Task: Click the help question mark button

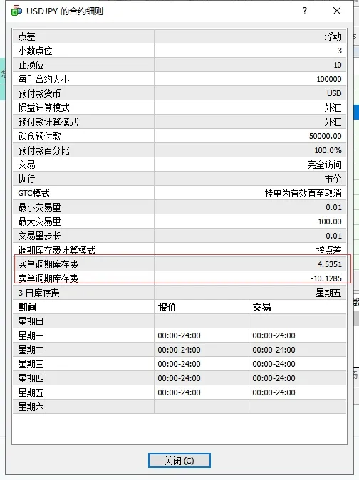Action: pos(305,11)
